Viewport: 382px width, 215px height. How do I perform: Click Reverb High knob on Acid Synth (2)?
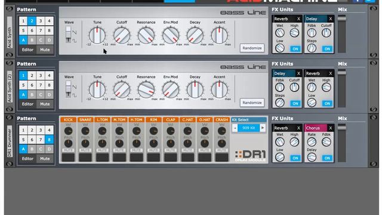tap(326, 87)
